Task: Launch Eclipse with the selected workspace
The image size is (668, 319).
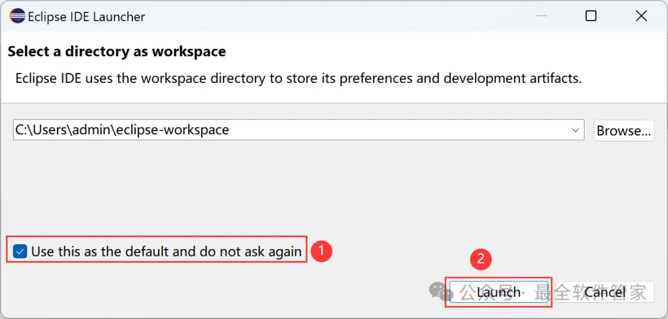Action: 499,292
